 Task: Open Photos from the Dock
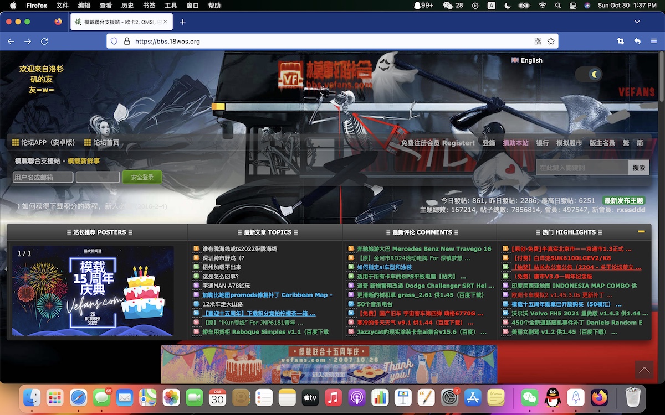point(171,397)
